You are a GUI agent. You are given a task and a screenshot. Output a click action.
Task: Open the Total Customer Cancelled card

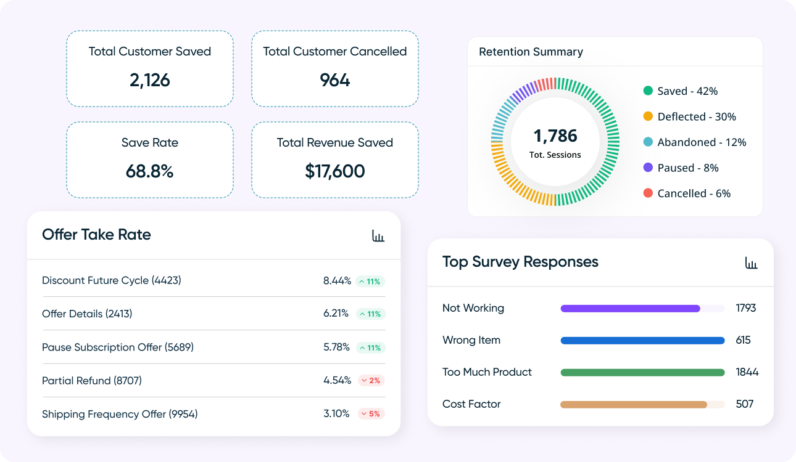[335, 69]
